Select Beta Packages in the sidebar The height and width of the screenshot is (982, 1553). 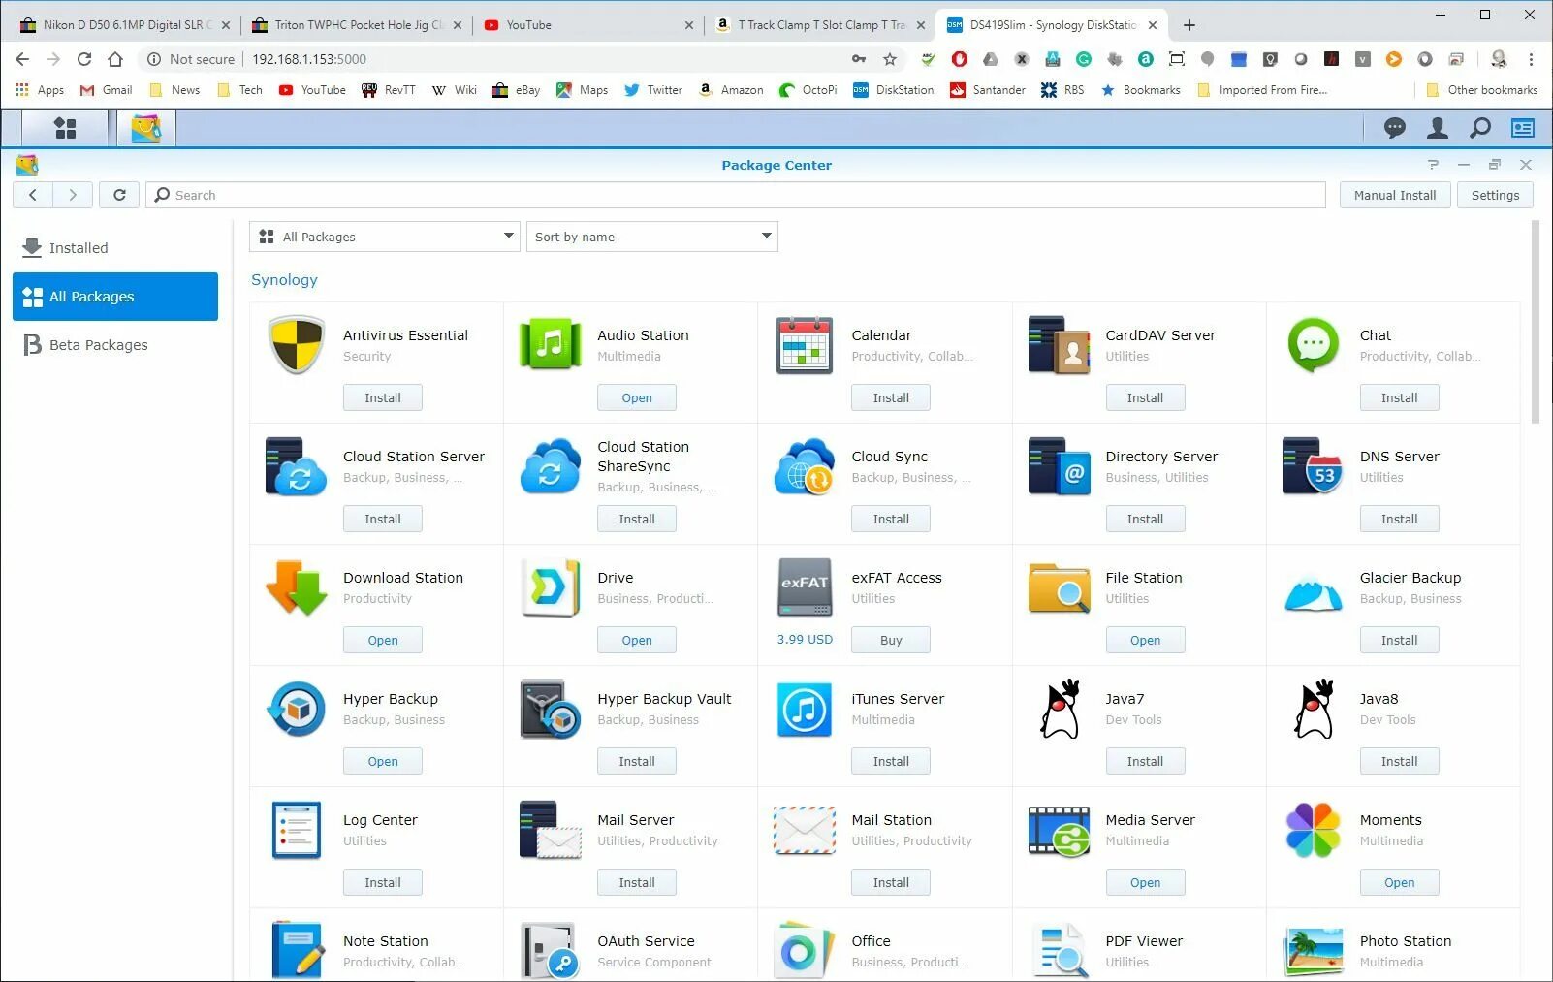point(115,345)
